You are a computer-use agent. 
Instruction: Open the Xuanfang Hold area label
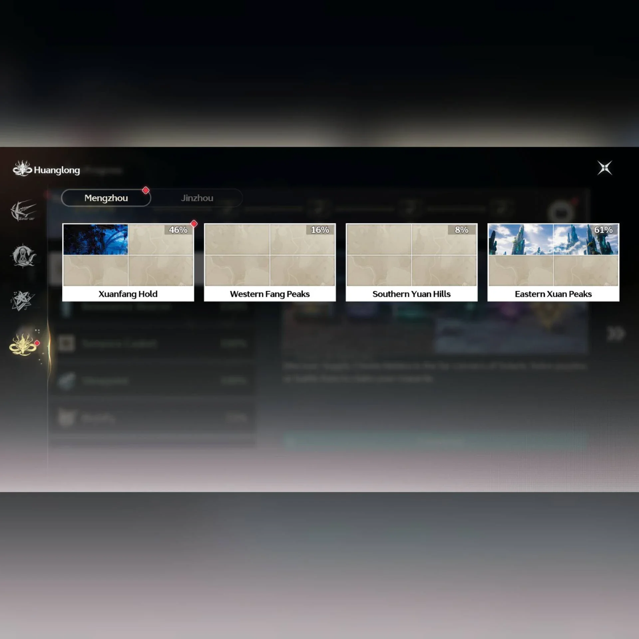[x=128, y=294]
